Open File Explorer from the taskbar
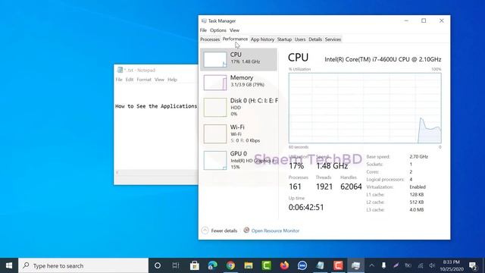Screen dimensions: 485x273 coord(249,265)
